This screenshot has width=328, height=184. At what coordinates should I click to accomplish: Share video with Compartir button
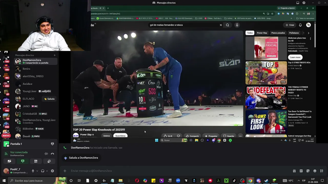pyautogui.click(x=192, y=136)
